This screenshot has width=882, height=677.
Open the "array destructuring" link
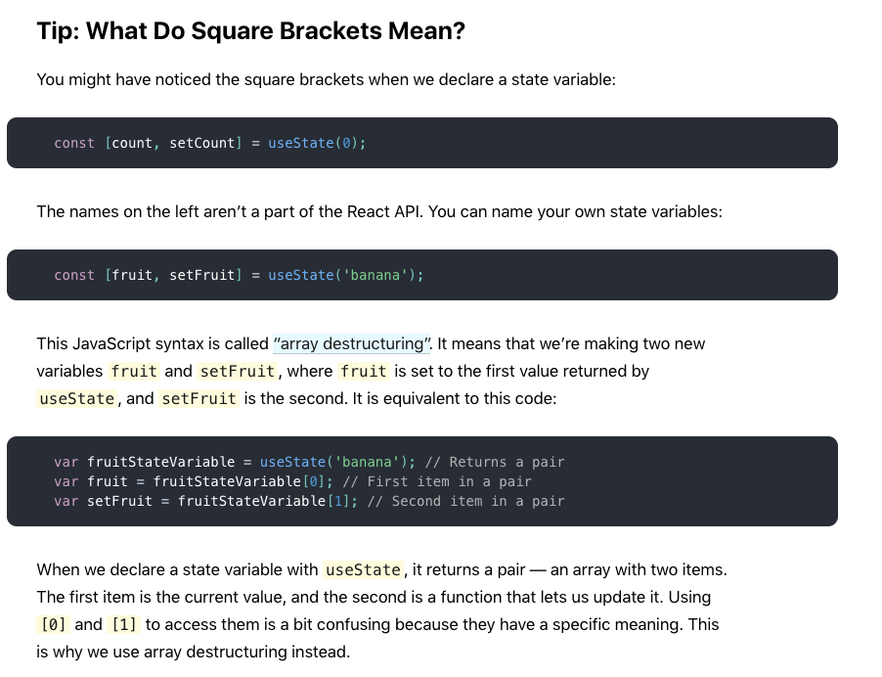pyautogui.click(x=353, y=344)
